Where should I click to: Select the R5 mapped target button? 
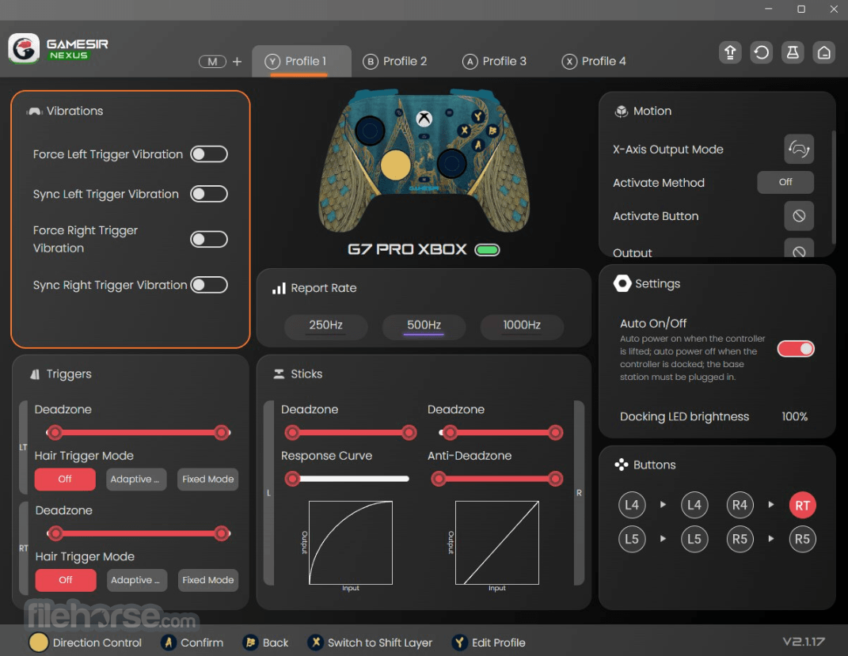[x=803, y=539]
